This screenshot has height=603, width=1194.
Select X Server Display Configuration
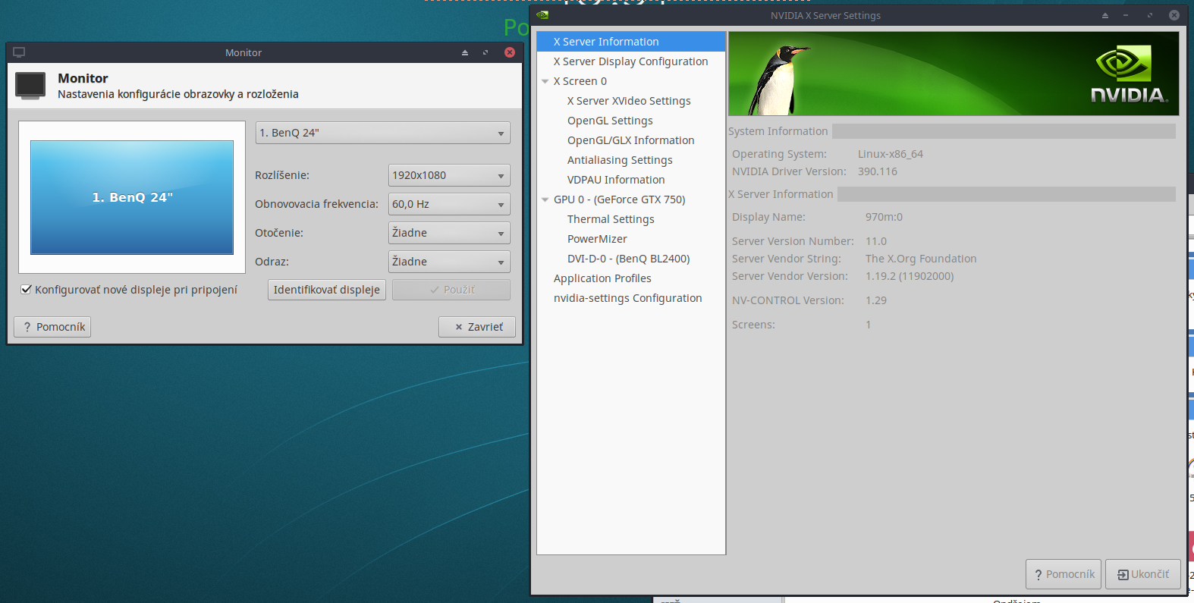[630, 61]
